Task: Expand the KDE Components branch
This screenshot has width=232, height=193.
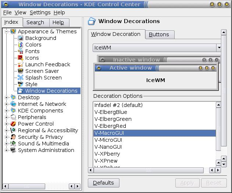Action: pyautogui.click(x=6, y=111)
